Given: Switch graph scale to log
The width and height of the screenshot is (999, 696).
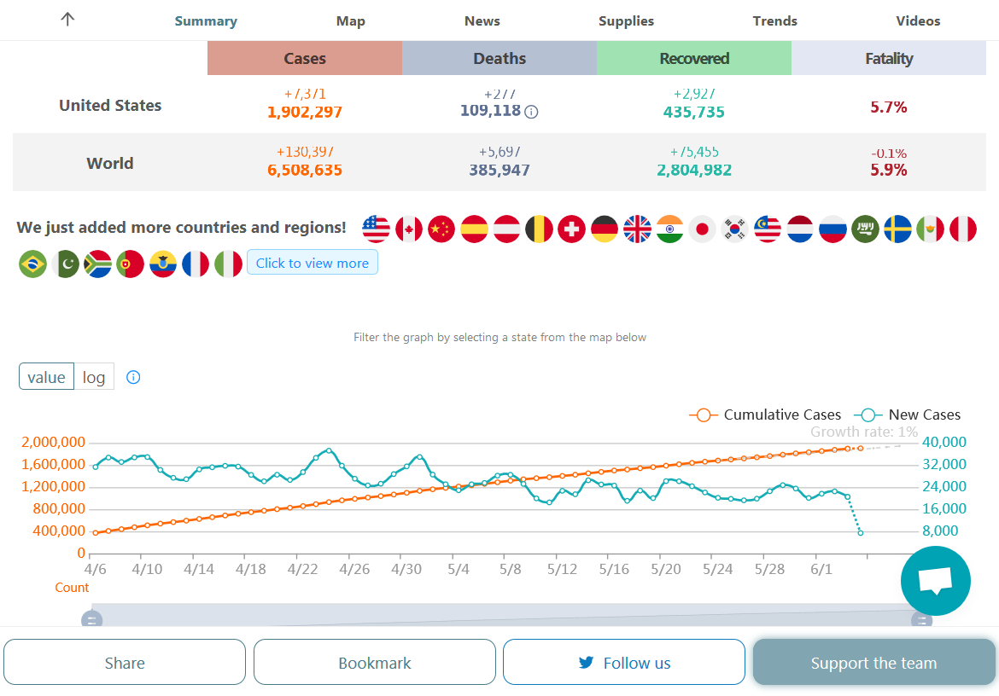Looking at the screenshot, I should [x=94, y=377].
